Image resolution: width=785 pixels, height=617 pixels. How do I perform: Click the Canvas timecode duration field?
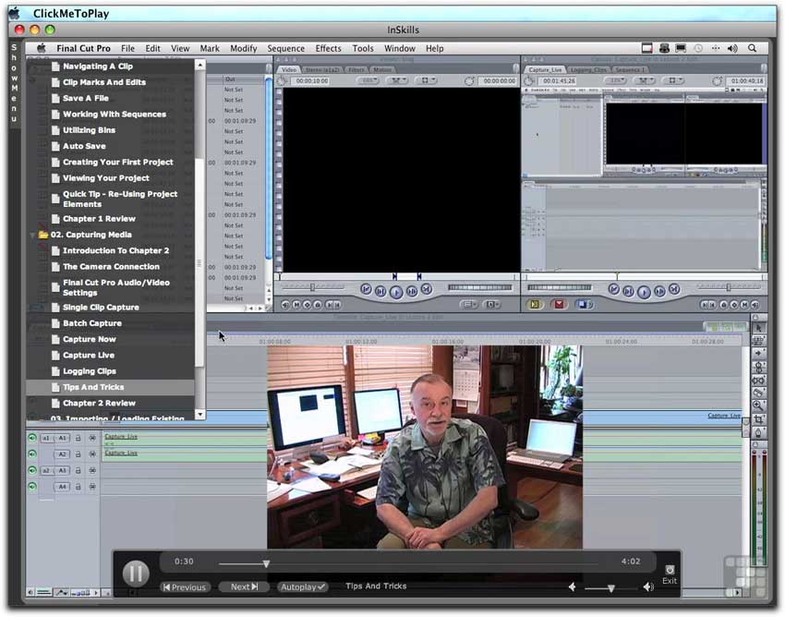pos(559,80)
